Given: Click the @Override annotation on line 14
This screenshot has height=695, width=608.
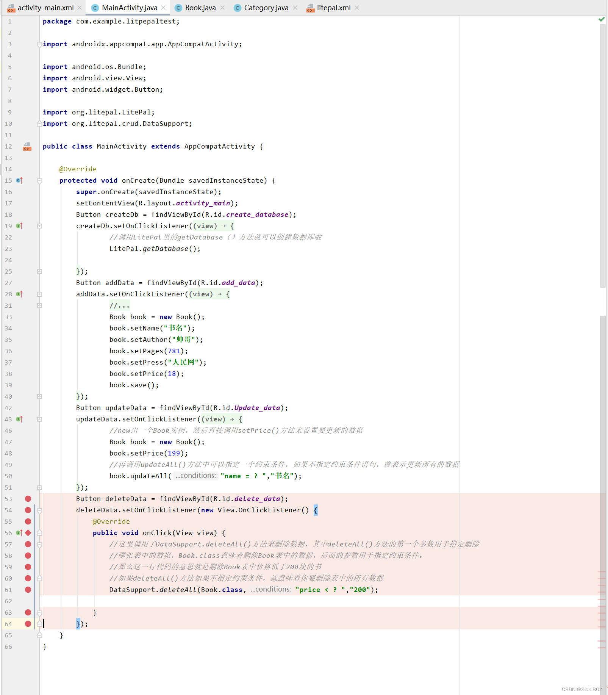Looking at the screenshot, I should (x=78, y=169).
